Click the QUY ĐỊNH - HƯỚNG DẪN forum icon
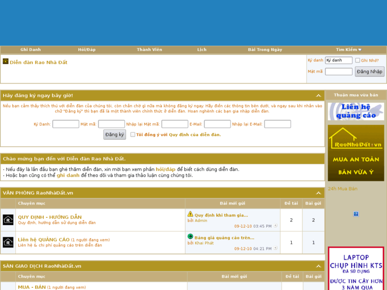Image resolution: width=387 pixels, height=290 pixels. point(8,220)
